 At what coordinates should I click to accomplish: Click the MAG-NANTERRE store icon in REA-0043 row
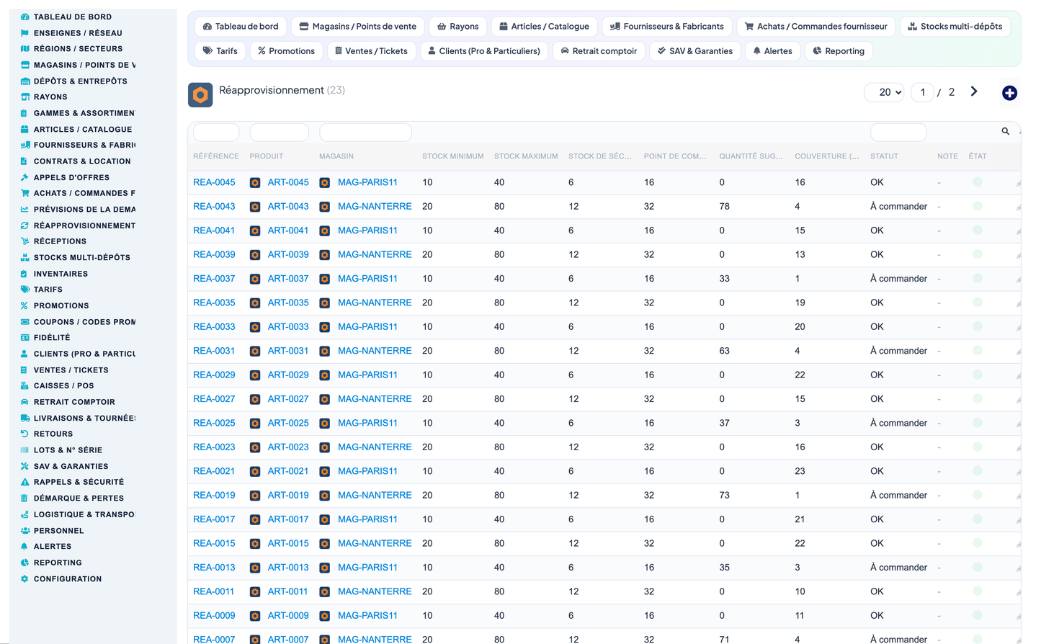[x=325, y=207]
